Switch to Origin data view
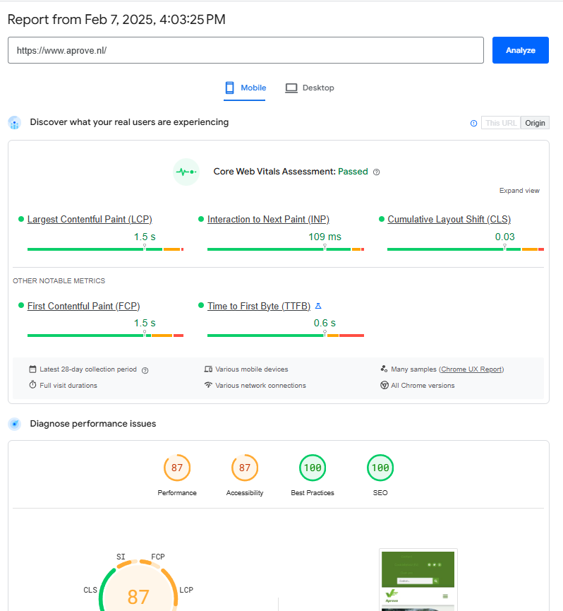The width and height of the screenshot is (563, 611). pos(535,123)
